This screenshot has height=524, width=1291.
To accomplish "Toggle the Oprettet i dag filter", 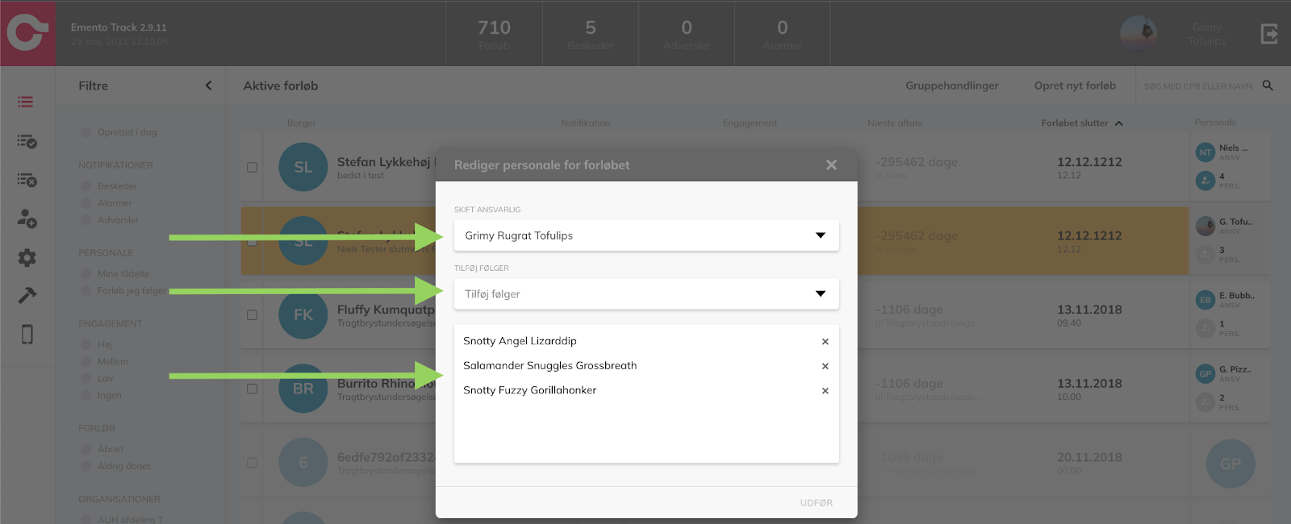I will (86, 132).
